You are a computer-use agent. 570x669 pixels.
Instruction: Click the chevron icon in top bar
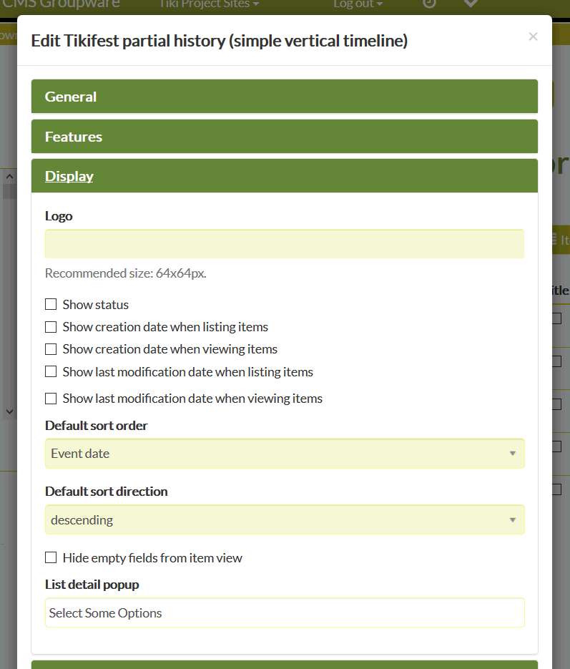pyautogui.click(x=471, y=3)
